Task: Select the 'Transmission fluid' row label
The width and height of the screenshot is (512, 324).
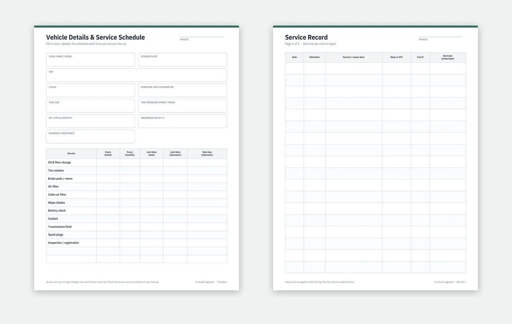Action: 60,227
